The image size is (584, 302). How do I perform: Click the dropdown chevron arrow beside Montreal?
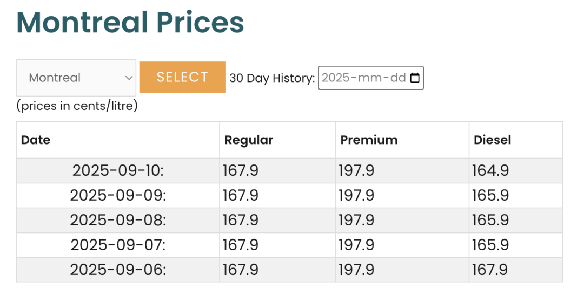coord(129,78)
